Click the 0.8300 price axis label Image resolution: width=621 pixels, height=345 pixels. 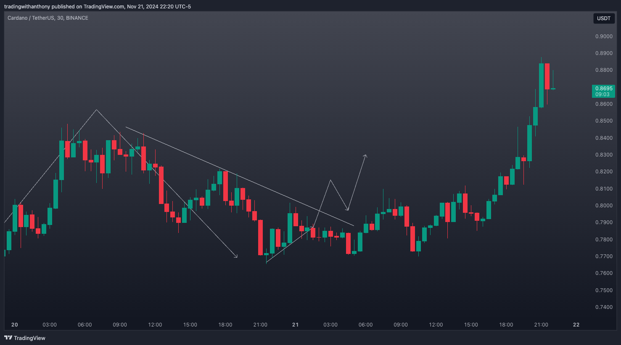coord(604,155)
